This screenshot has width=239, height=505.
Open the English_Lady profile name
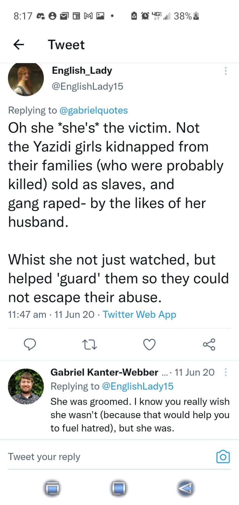click(x=82, y=70)
